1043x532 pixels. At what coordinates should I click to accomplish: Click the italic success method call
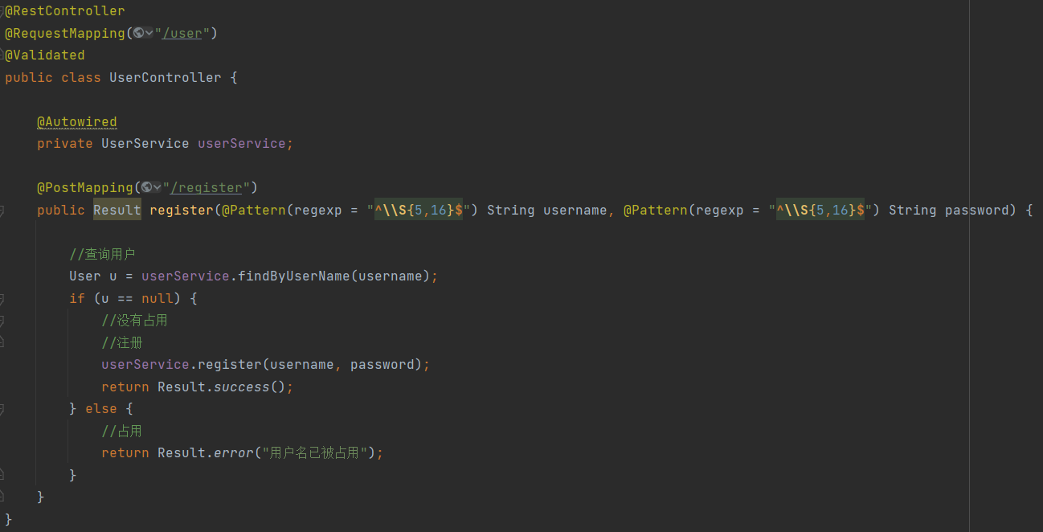coord(242,387)
